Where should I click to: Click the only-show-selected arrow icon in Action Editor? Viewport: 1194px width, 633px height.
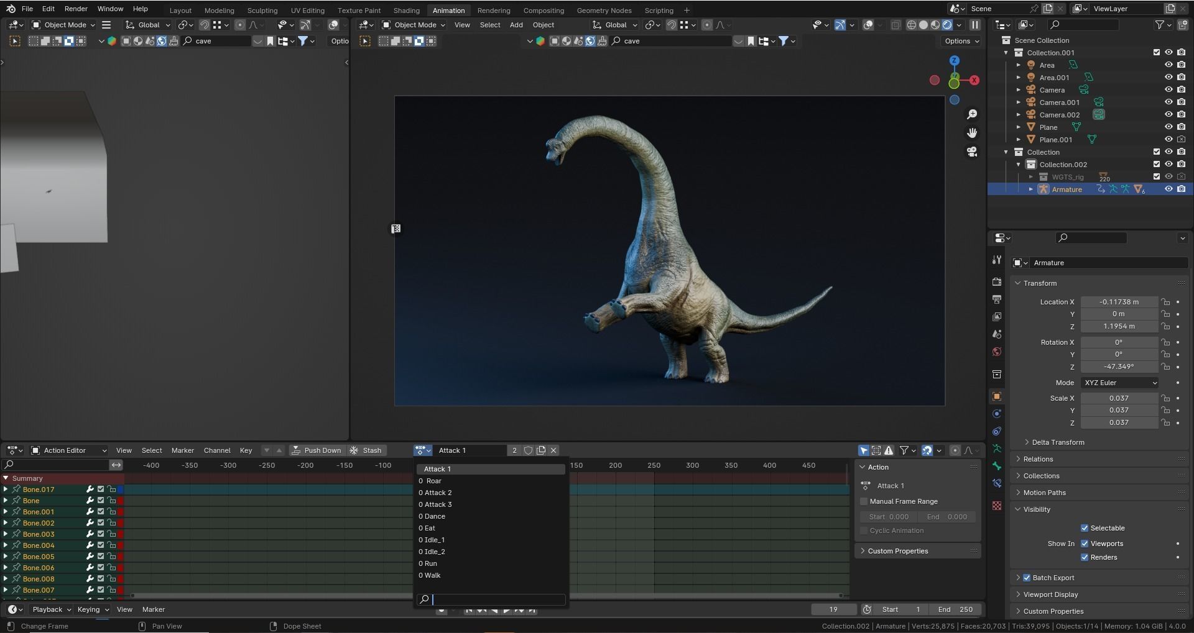[x=864, y=450]
